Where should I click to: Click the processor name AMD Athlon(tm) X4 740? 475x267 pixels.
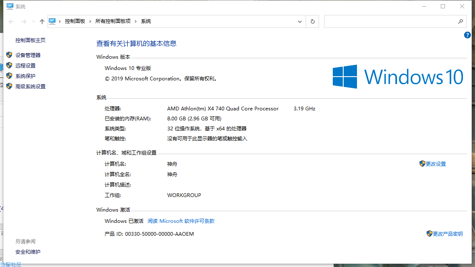(223, 109)
